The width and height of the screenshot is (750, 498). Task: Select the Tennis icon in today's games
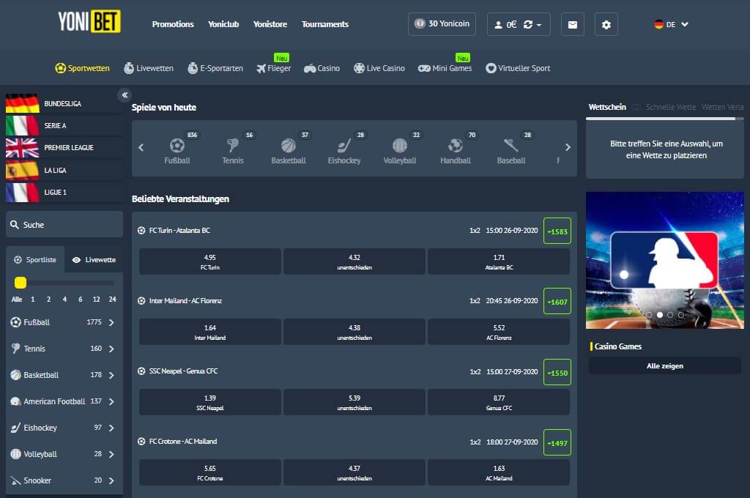pos(233,145)
